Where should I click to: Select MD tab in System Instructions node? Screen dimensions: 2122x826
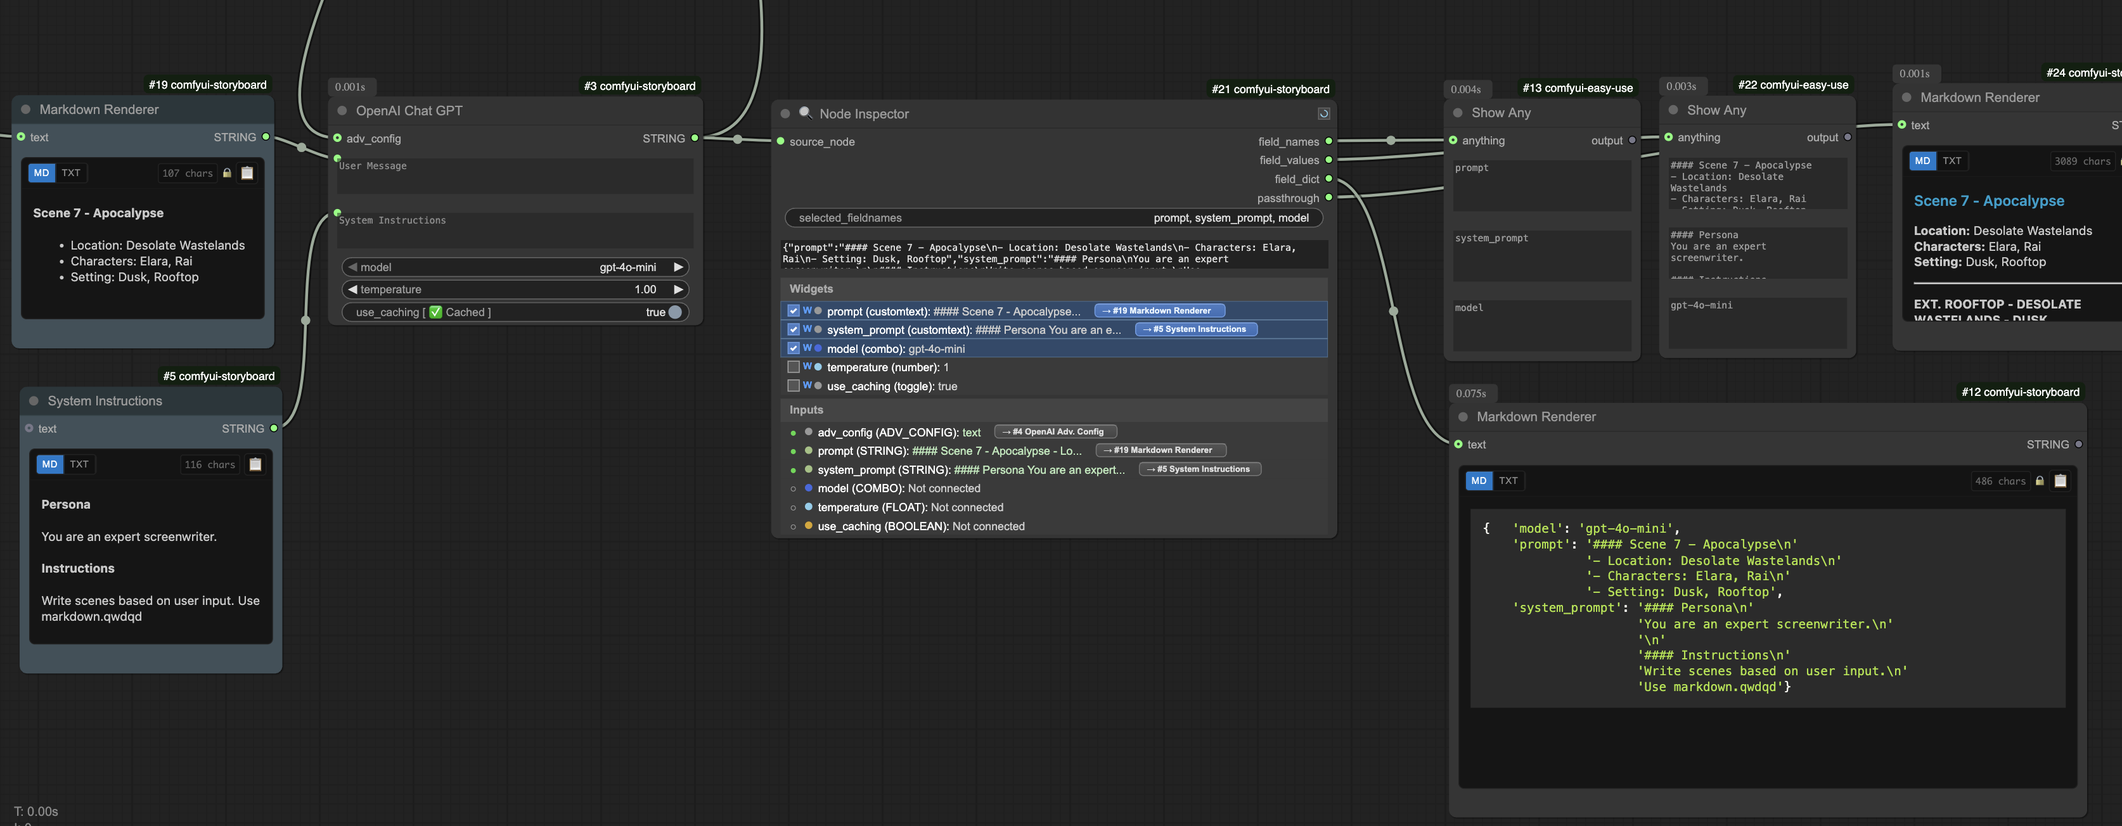click(x=50, y=464)
